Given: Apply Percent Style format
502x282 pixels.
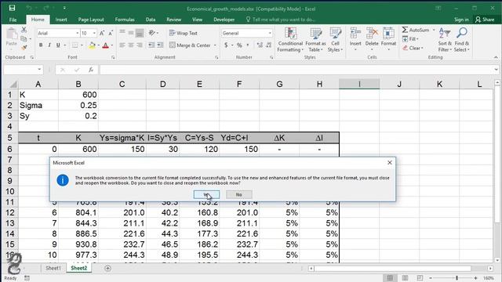Looking at the screenshot, I should point(239,45).
